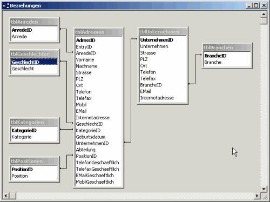The height and width of the screenshot is (202, 270).
Task: Minimize the Beziehungen window
Action: [249, 5]
